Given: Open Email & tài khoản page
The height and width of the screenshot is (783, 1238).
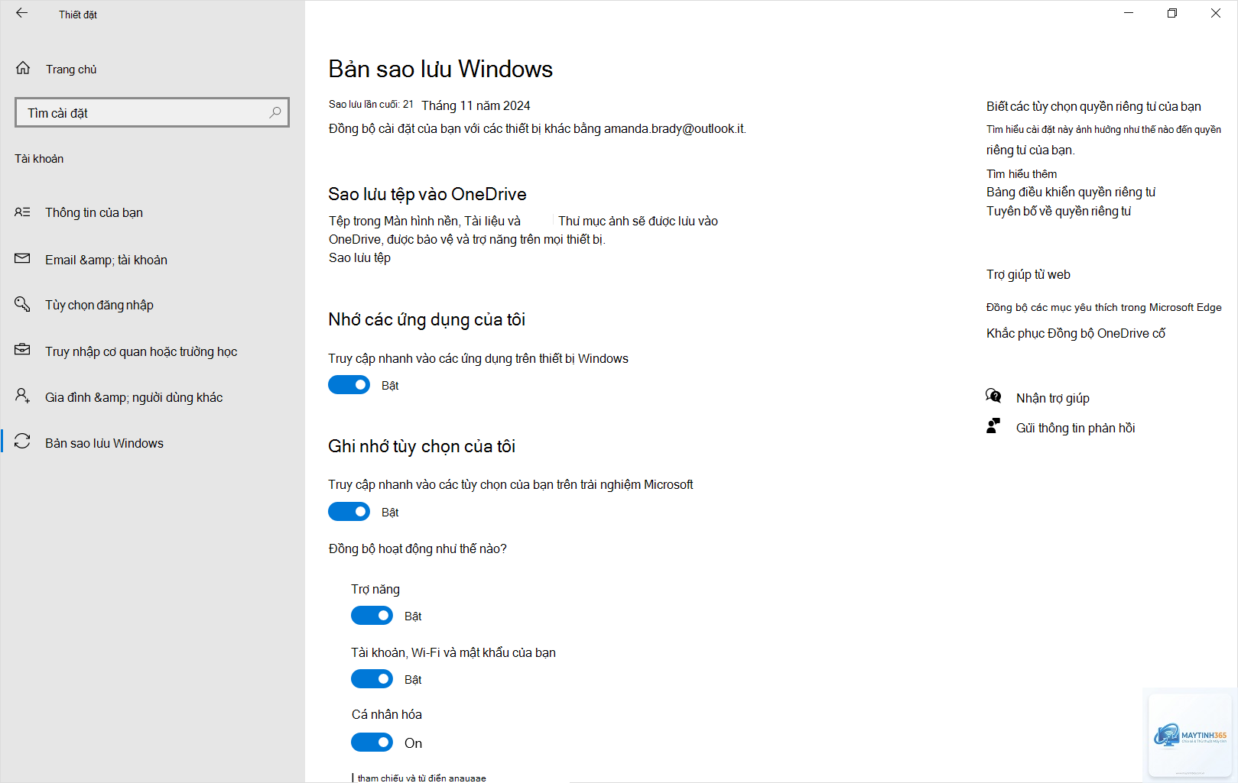Looking at the screenshot, I should [106, 260].
